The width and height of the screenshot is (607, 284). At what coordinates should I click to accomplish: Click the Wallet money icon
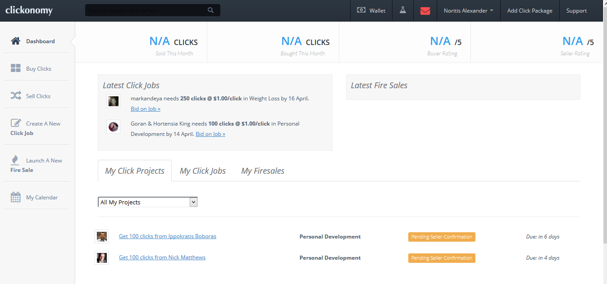click(x=361, y=10)
